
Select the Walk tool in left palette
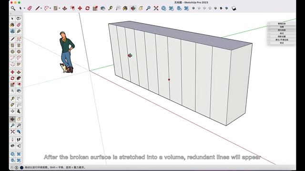(x=19, y=140)
